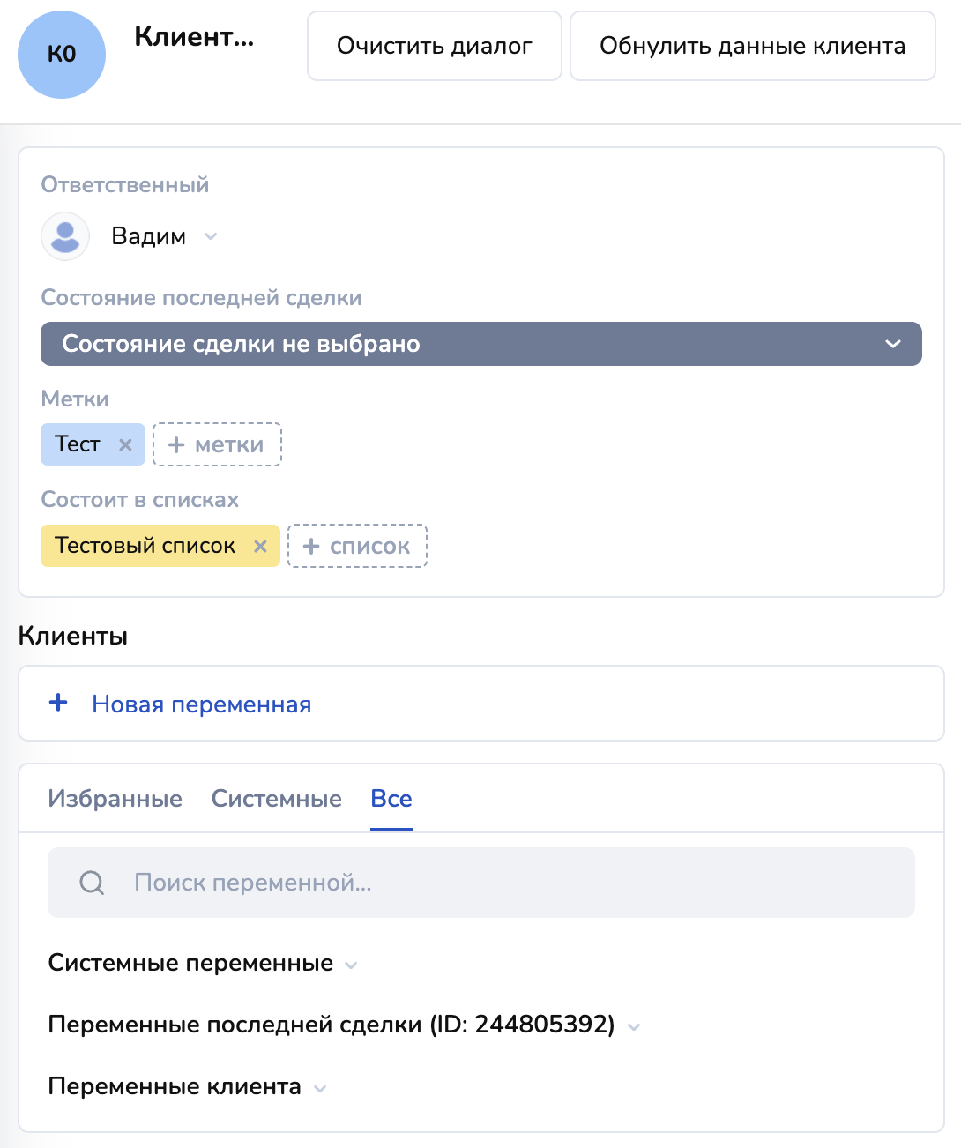
Task: Open the Вадим responsible dropdown chevron
Action: click(x=210, y=236)
